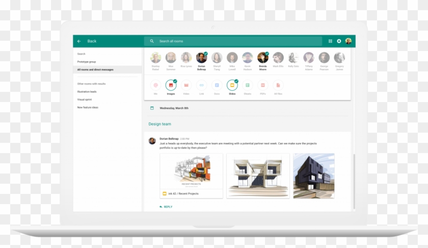Filter by Mike Lowell's avatar
The height and width of the screenshot is (248, 428).
(x=232, y=58)
